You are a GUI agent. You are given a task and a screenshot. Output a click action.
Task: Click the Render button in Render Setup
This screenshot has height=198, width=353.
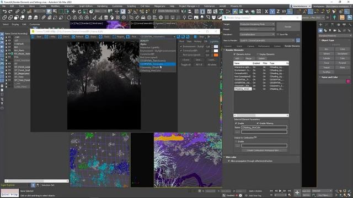tap(288, 27)
